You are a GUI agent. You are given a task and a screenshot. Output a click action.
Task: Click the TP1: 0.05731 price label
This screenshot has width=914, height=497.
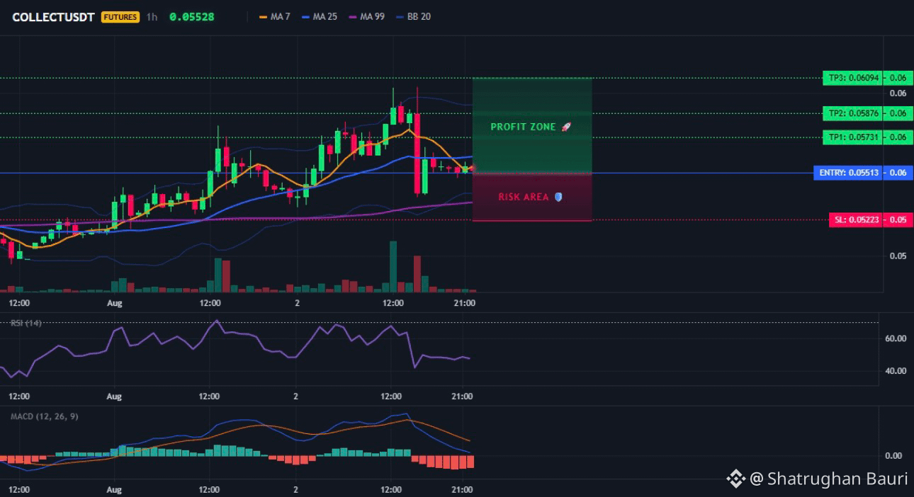[853, 137]
